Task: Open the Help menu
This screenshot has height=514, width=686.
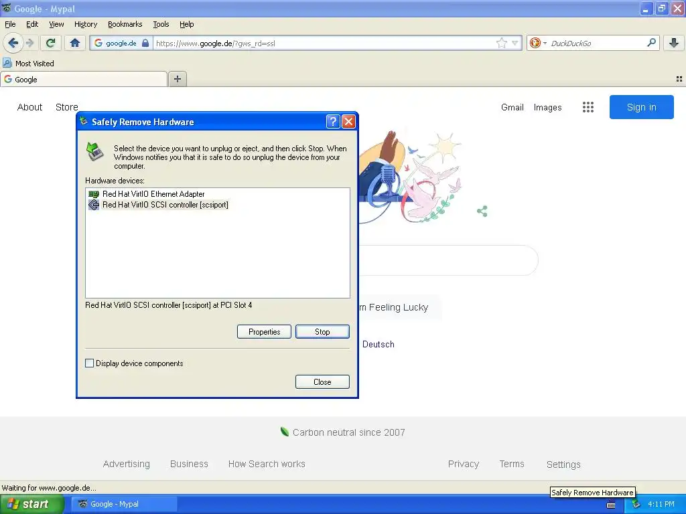Action: (186, 24)
